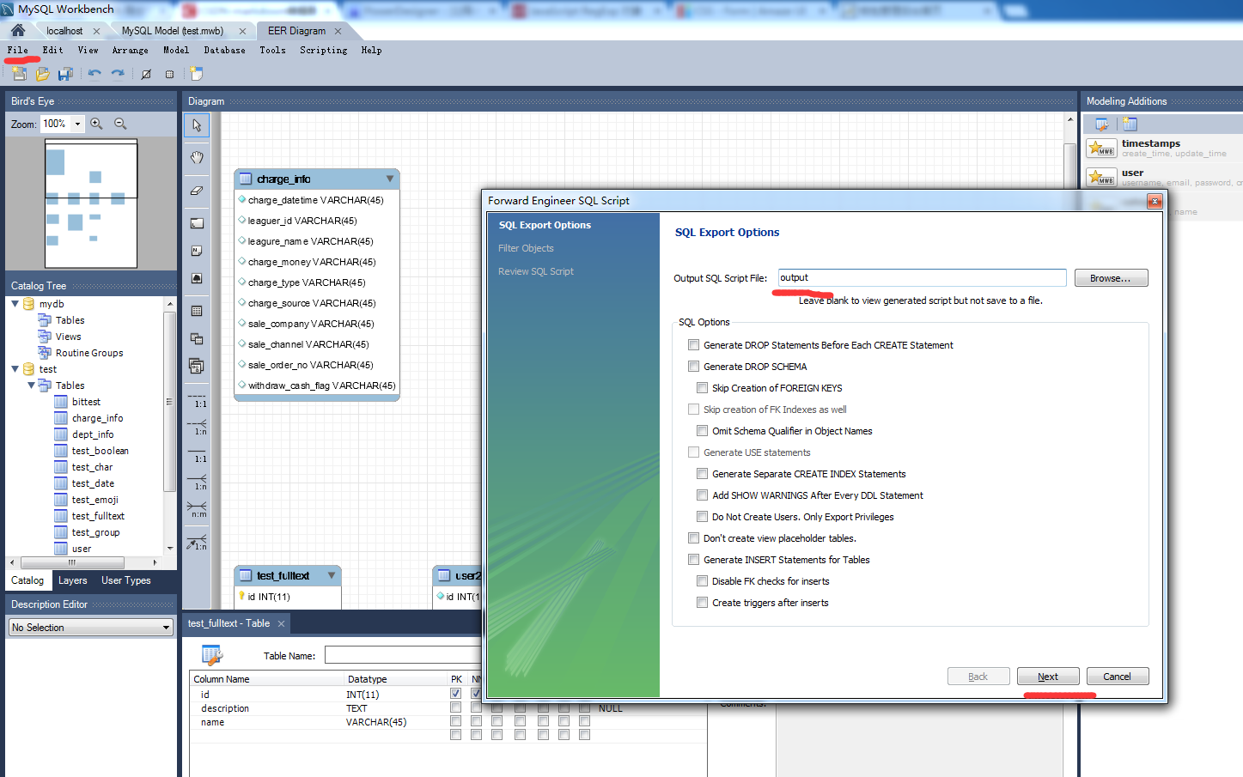1243x777 pixels.
Task: Go to the Home screen tab icon
Action: [18, 30]
